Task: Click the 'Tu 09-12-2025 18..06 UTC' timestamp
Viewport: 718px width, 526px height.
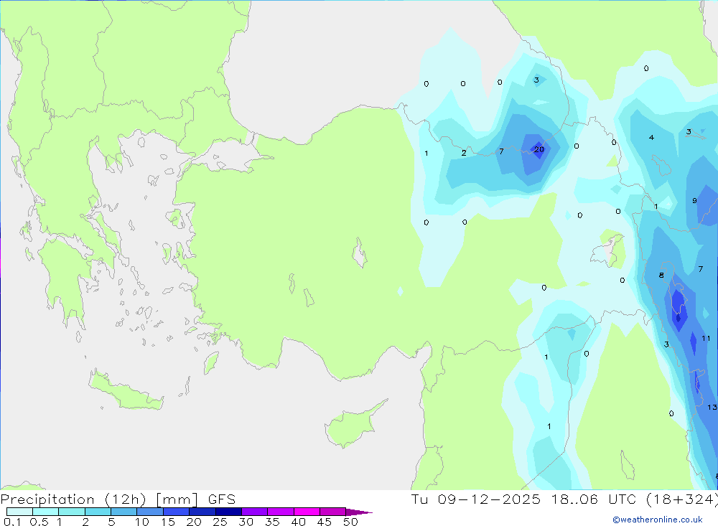Action: coord(524,499)
